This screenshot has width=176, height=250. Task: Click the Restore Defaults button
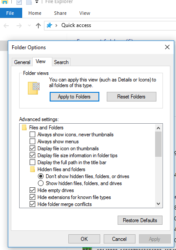pyautogui.click(x=140, y=220)
